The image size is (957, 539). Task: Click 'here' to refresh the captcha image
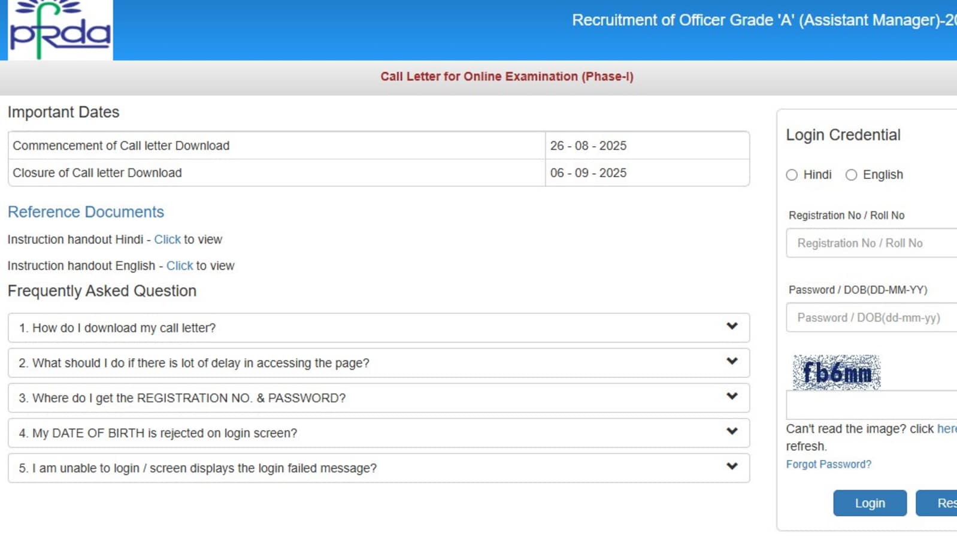click(x=946, y=429)
